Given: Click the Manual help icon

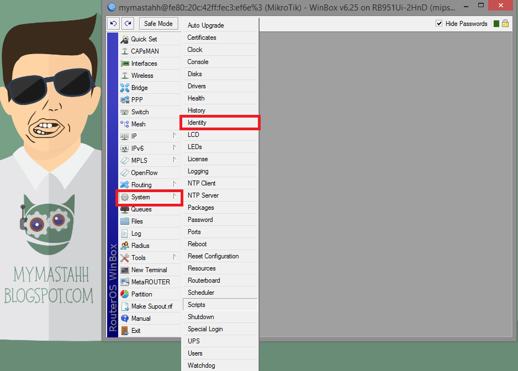Looking at the screenshot, I should [x=125, y=319].
